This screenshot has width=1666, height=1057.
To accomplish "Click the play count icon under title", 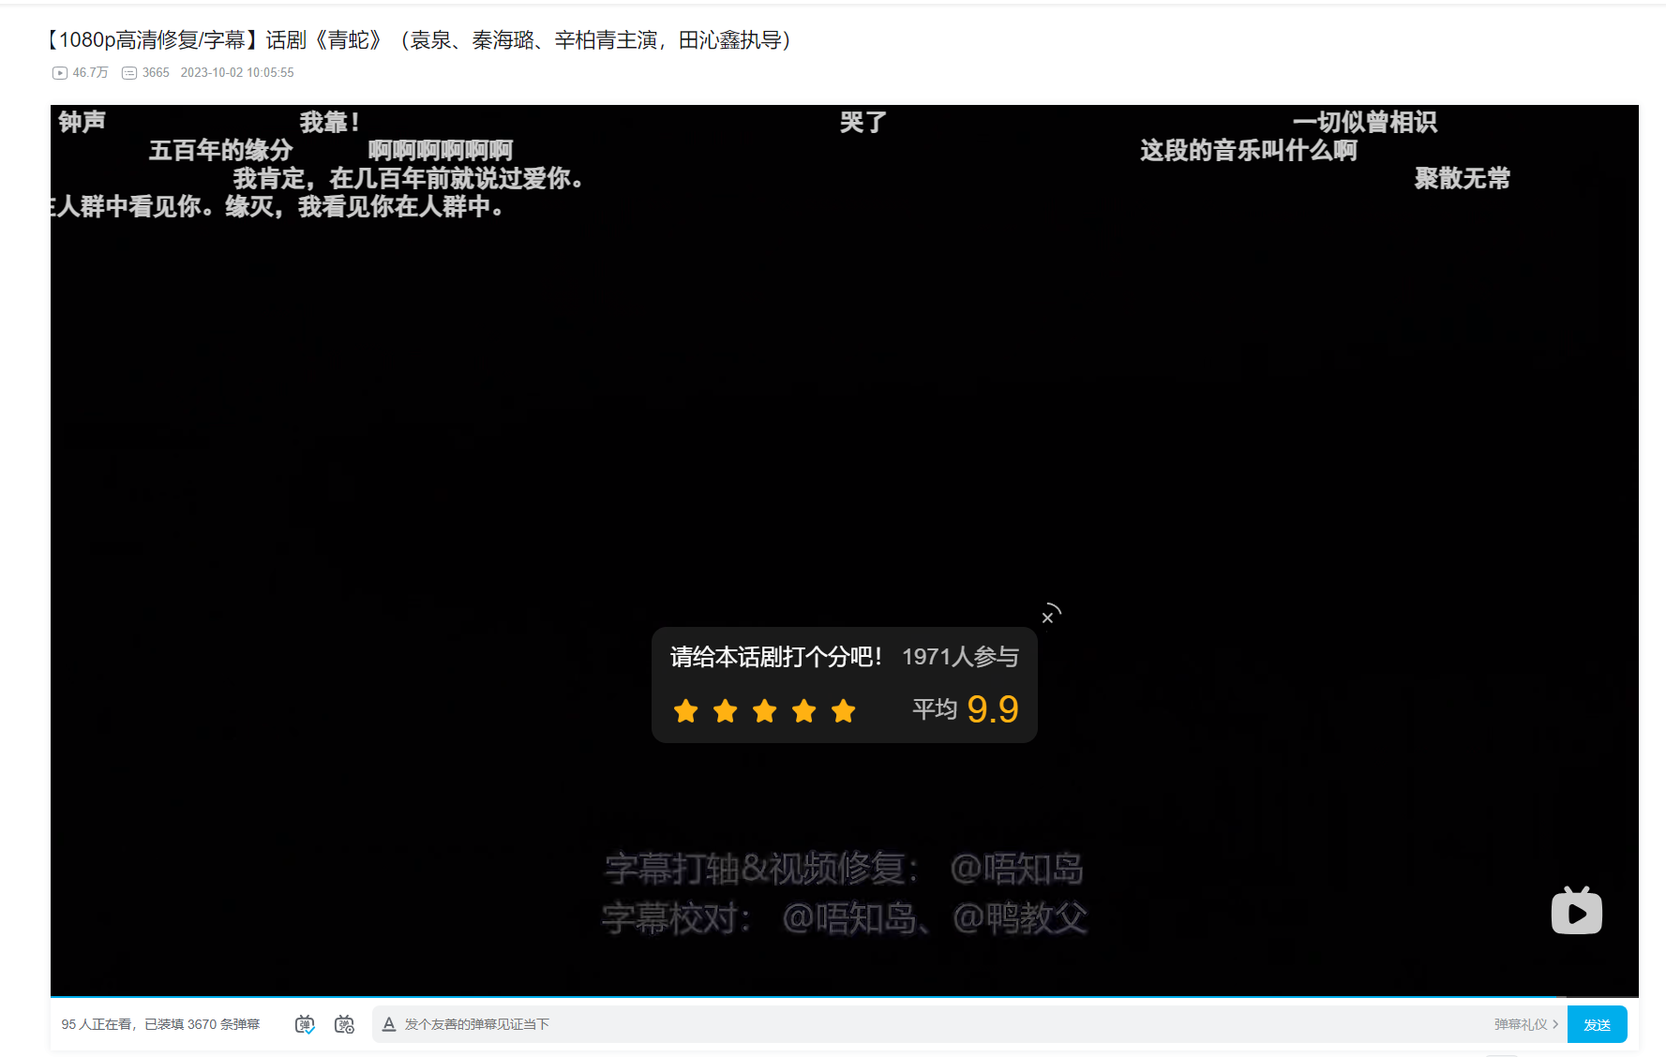I will [x=60, y=73].
